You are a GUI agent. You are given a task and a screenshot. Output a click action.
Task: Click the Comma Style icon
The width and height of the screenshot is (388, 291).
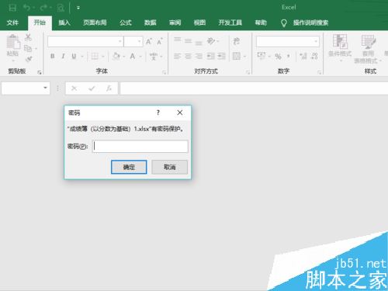[x=288, y=56]
